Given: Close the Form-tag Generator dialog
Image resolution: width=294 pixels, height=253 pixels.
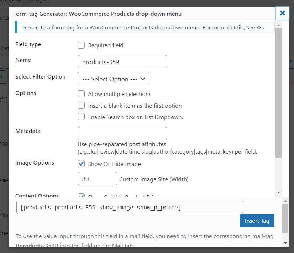Looking at the screenshot, I should [x=282, y=13].
